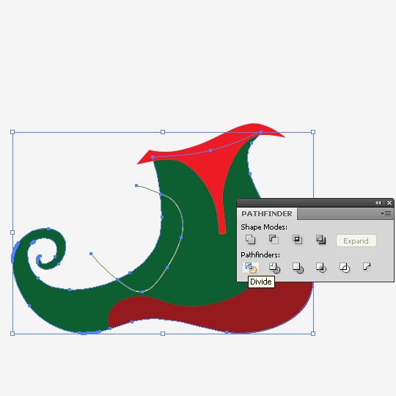Click the Pathfinders label

(260, 254)
